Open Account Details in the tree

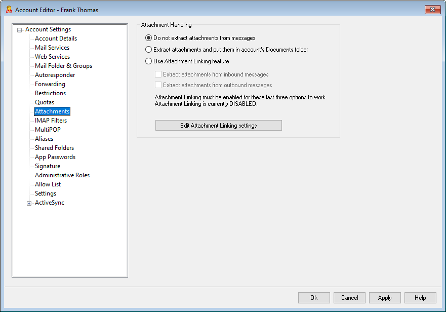click(56, 38)
